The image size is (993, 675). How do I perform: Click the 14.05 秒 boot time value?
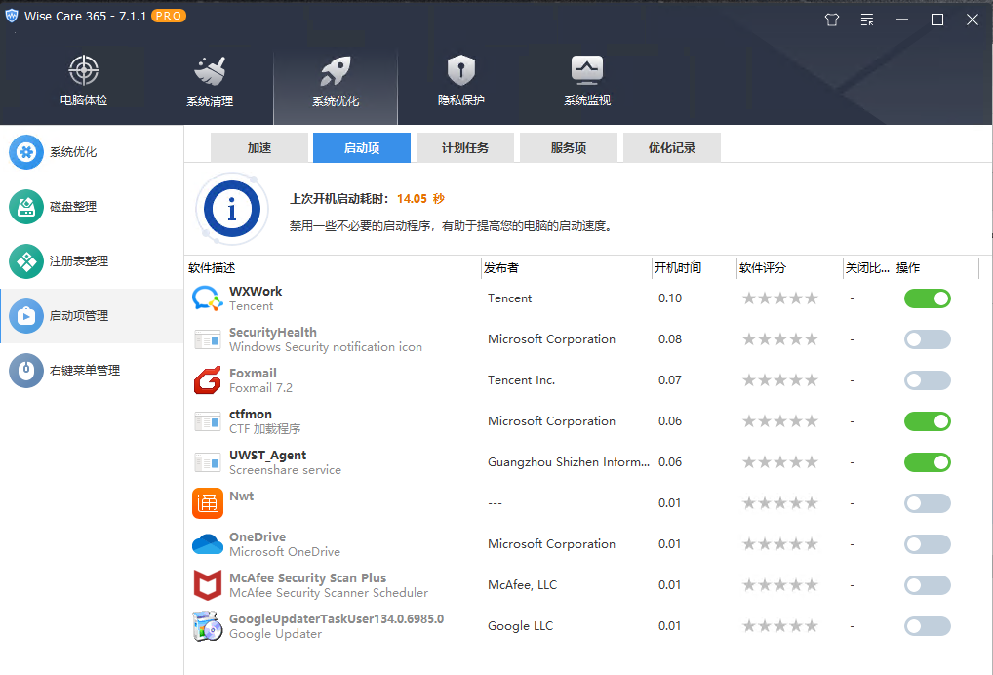coord(420,199)
